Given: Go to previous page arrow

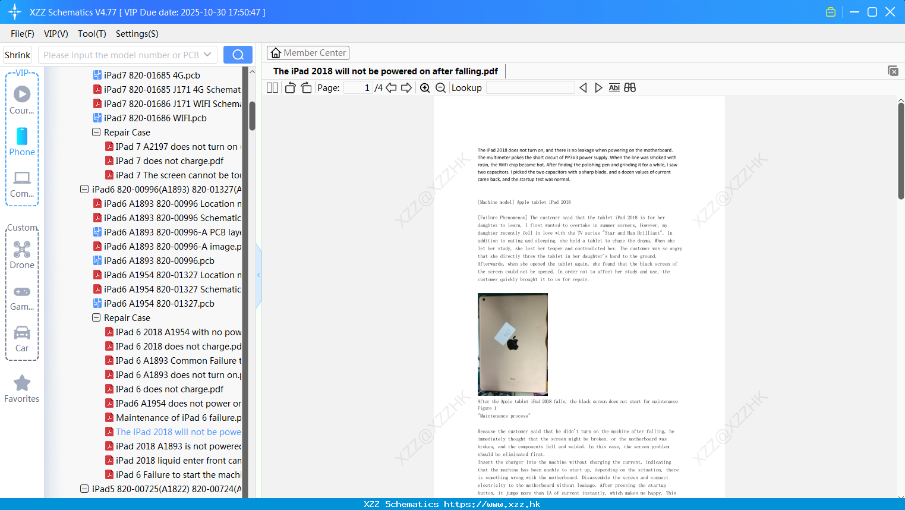Looking at the screenshot, I should pyautogui.click(x=391, y=87).
